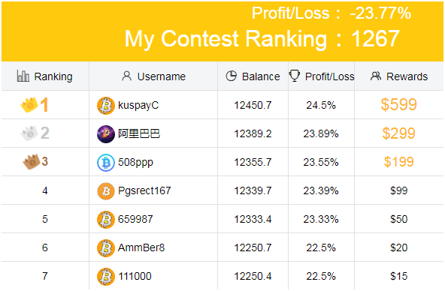Select the rocket avatar of 阿里巴巴
This screenshot has height=291, width=445.
point(106,134)
